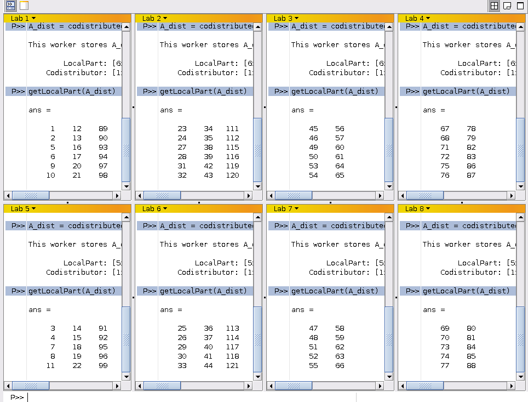528x402 pixels.
Task: Click the Lab 1 scroll down arrow
Action: [127, 186]
